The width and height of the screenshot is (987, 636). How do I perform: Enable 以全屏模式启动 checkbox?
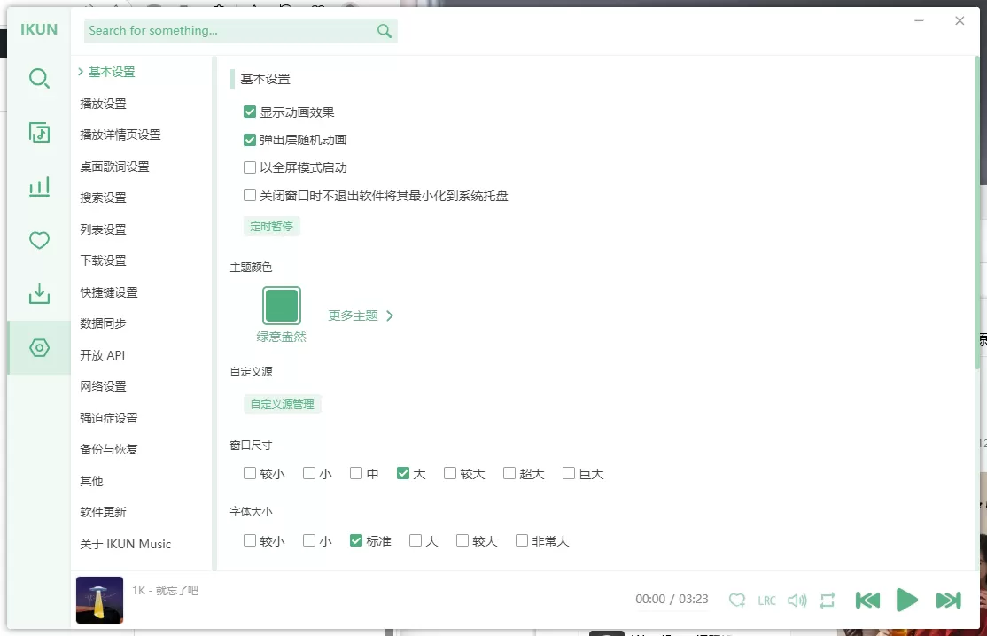[250, 167]
